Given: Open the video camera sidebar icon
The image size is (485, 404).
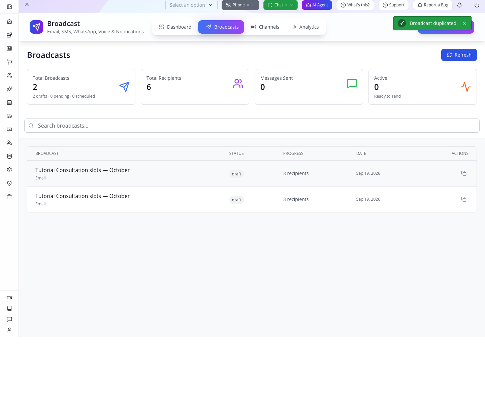Looking at the screenshot, I should (x=9, y=298).
